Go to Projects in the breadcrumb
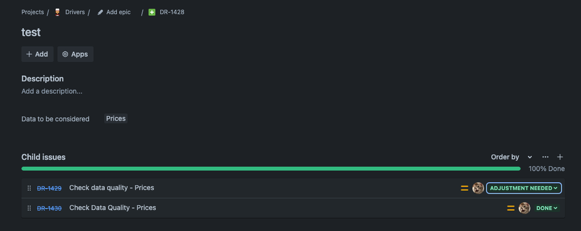 click(x=32, y=12)
